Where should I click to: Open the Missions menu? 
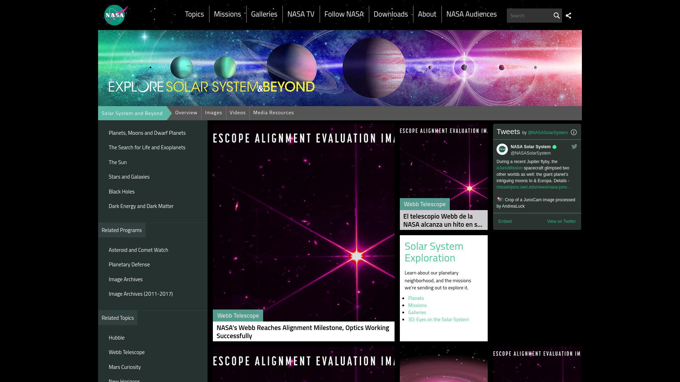227,14
